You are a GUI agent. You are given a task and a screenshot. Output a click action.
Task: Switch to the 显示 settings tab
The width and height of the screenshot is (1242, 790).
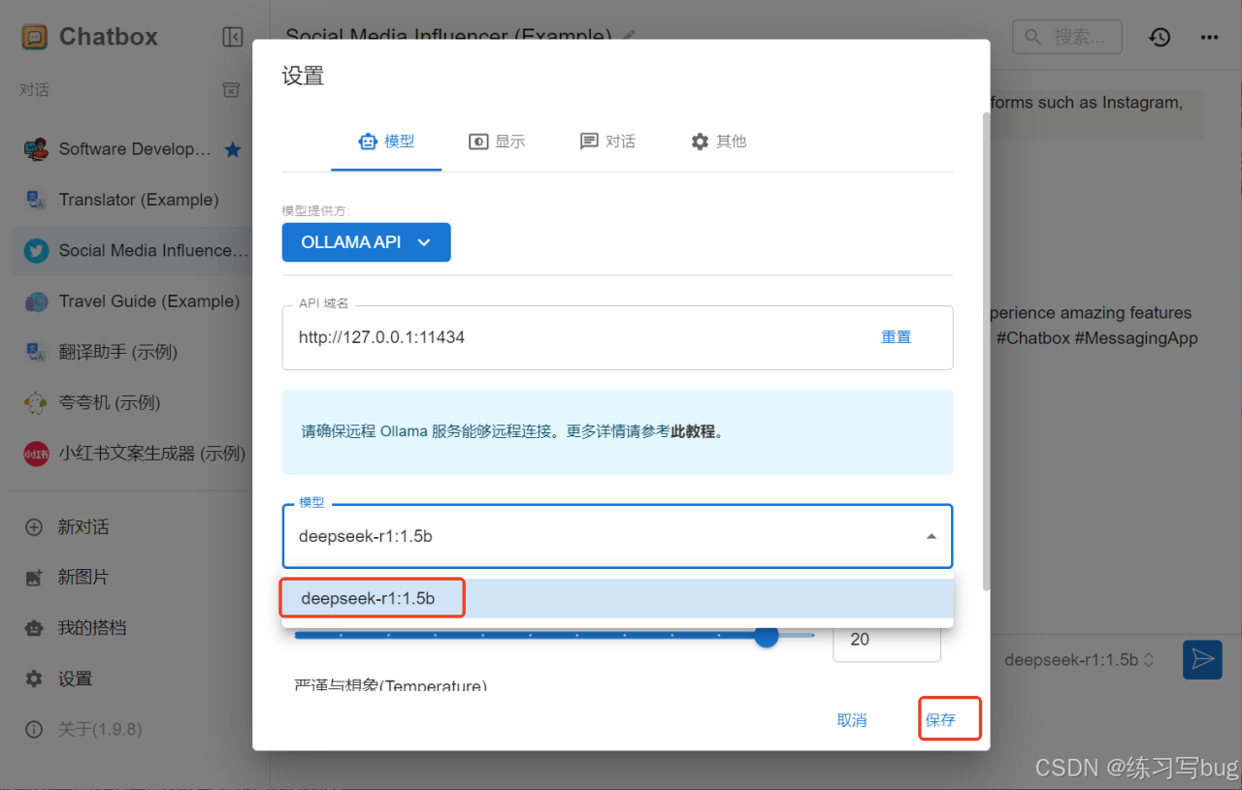tap(497, 142)
